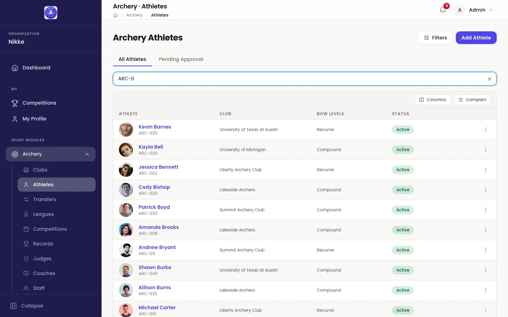
Task: Open Judges in sidebar
Action: point(56,259)
